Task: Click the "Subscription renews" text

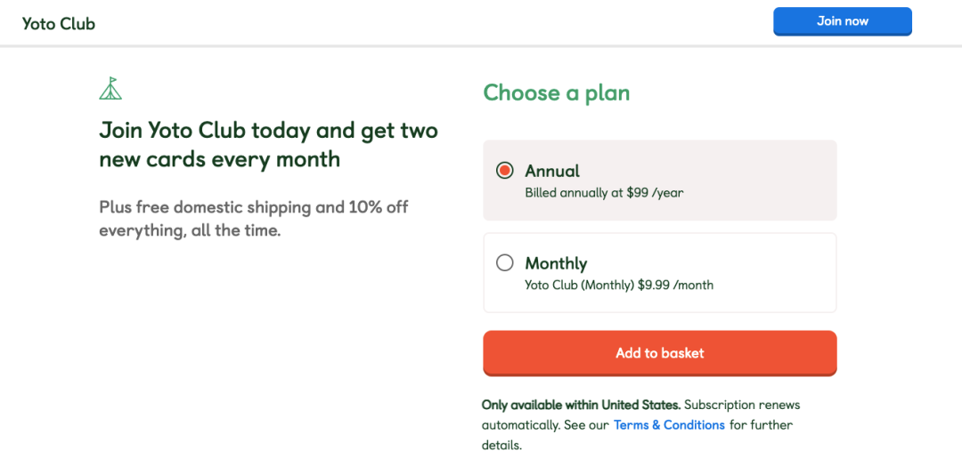Action: [742, 405]
